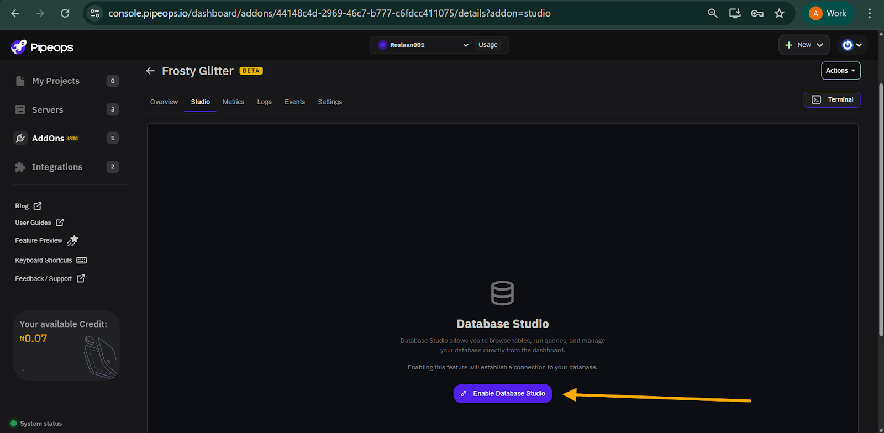
Task: Bookmark this page with the star icon
Action: [x=779, y=13]
